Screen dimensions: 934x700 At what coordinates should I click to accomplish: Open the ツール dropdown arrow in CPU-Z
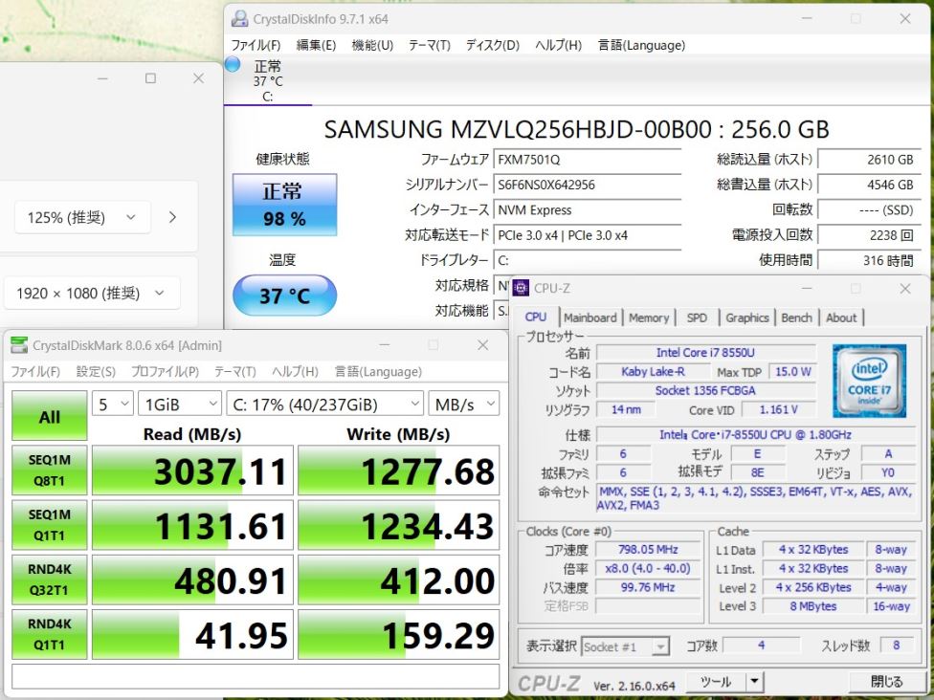click(755, 682)
